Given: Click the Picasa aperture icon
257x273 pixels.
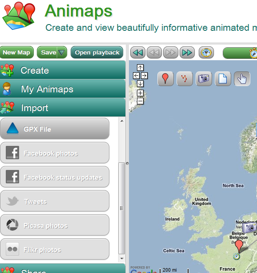Looking at the screenshot, I should [12, 225].
